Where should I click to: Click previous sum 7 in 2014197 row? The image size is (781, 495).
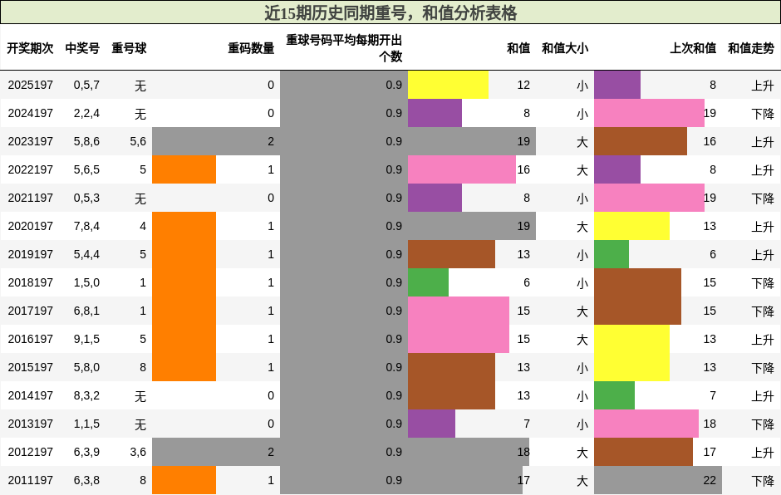tap(713, 395)
